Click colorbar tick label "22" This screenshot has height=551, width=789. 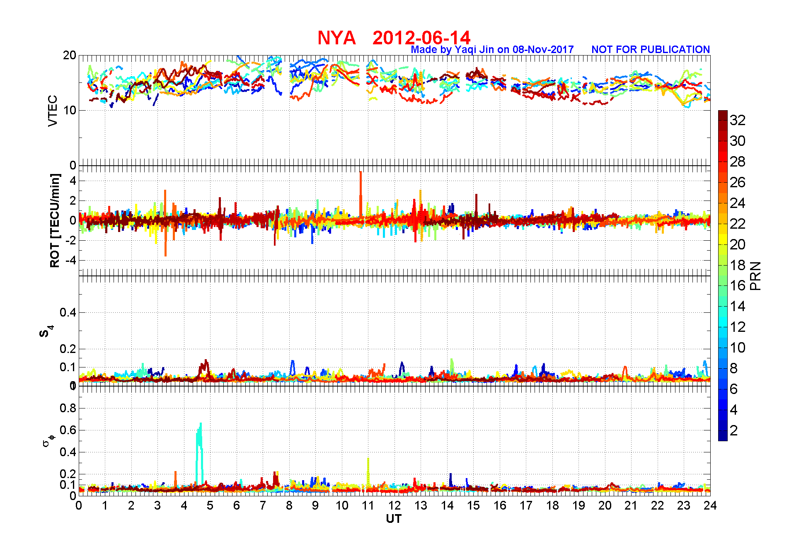(738, 224)
